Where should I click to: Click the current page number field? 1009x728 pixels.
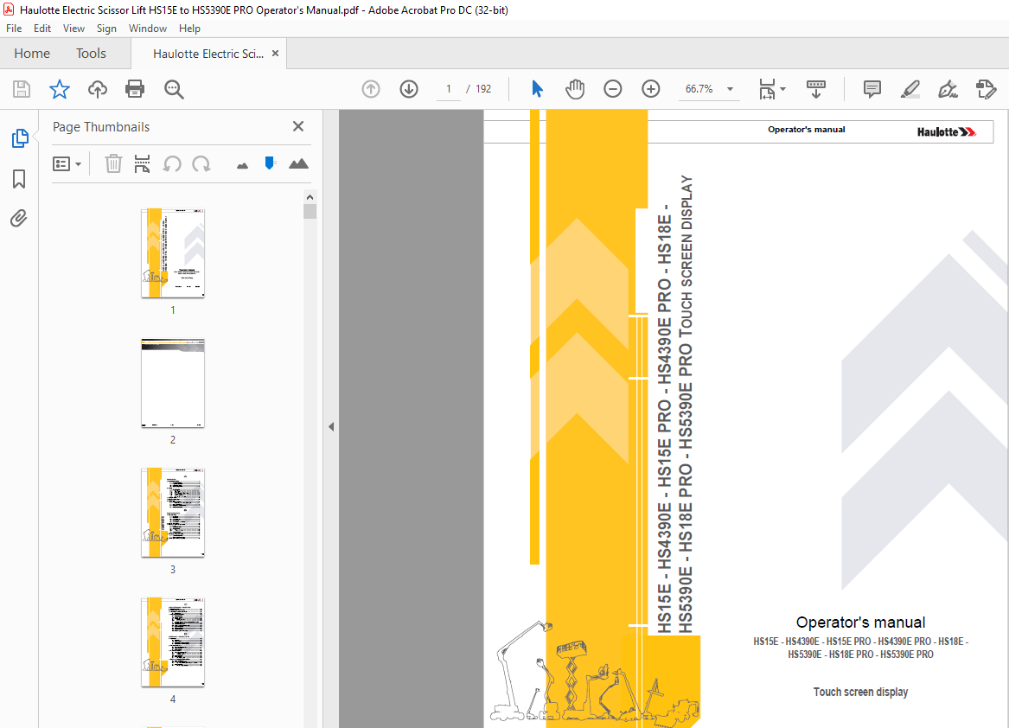[x=449, y=89]
